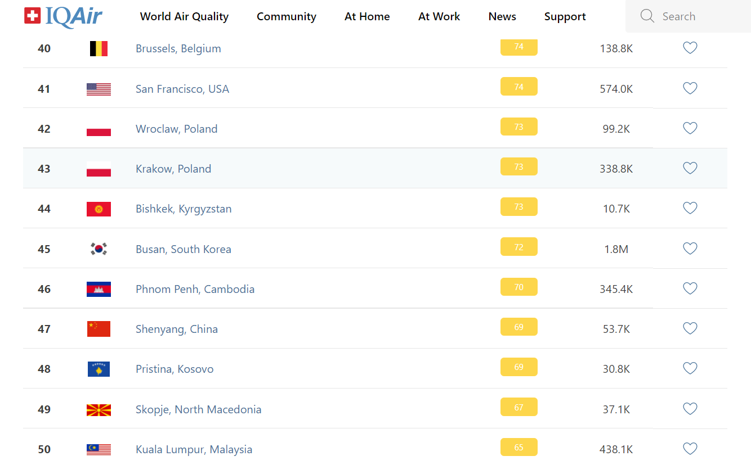
Task: Open the Community menu
Action: (286, 17)
